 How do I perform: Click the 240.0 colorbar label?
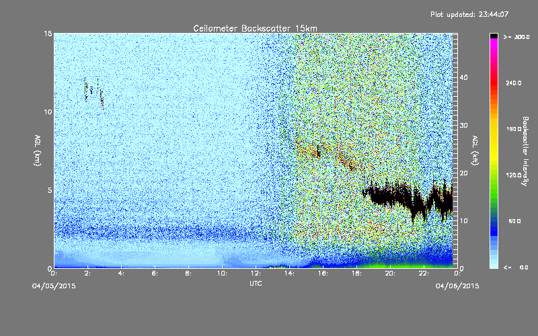coord(514,83)
